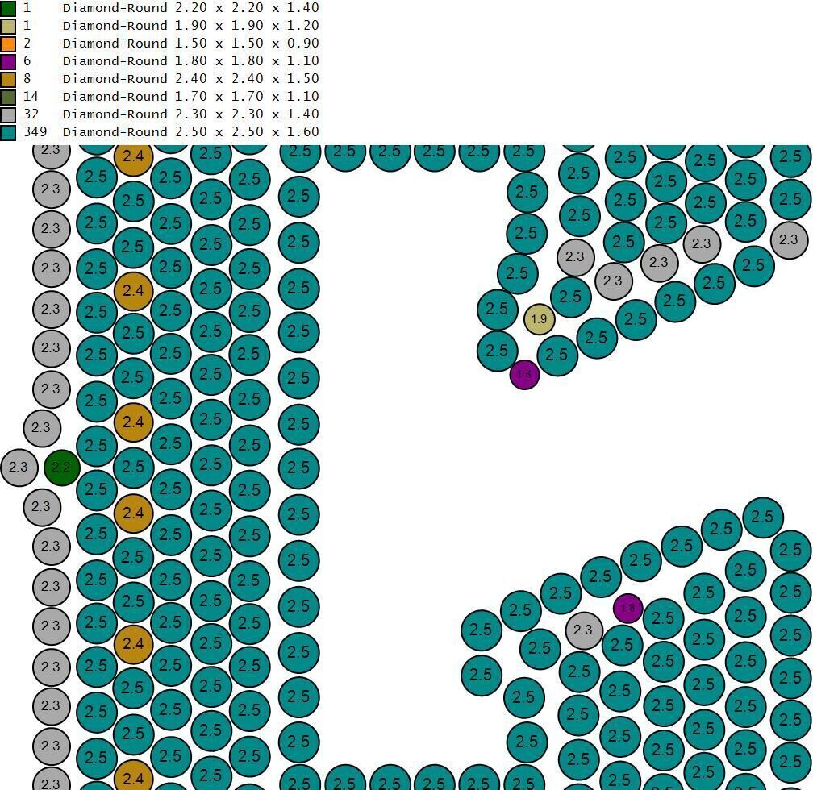This screenshot has width=813, height=790.
Task: Click the gray 2.3 stone left of the green 2.2 stone
Action: coord(19,468)
